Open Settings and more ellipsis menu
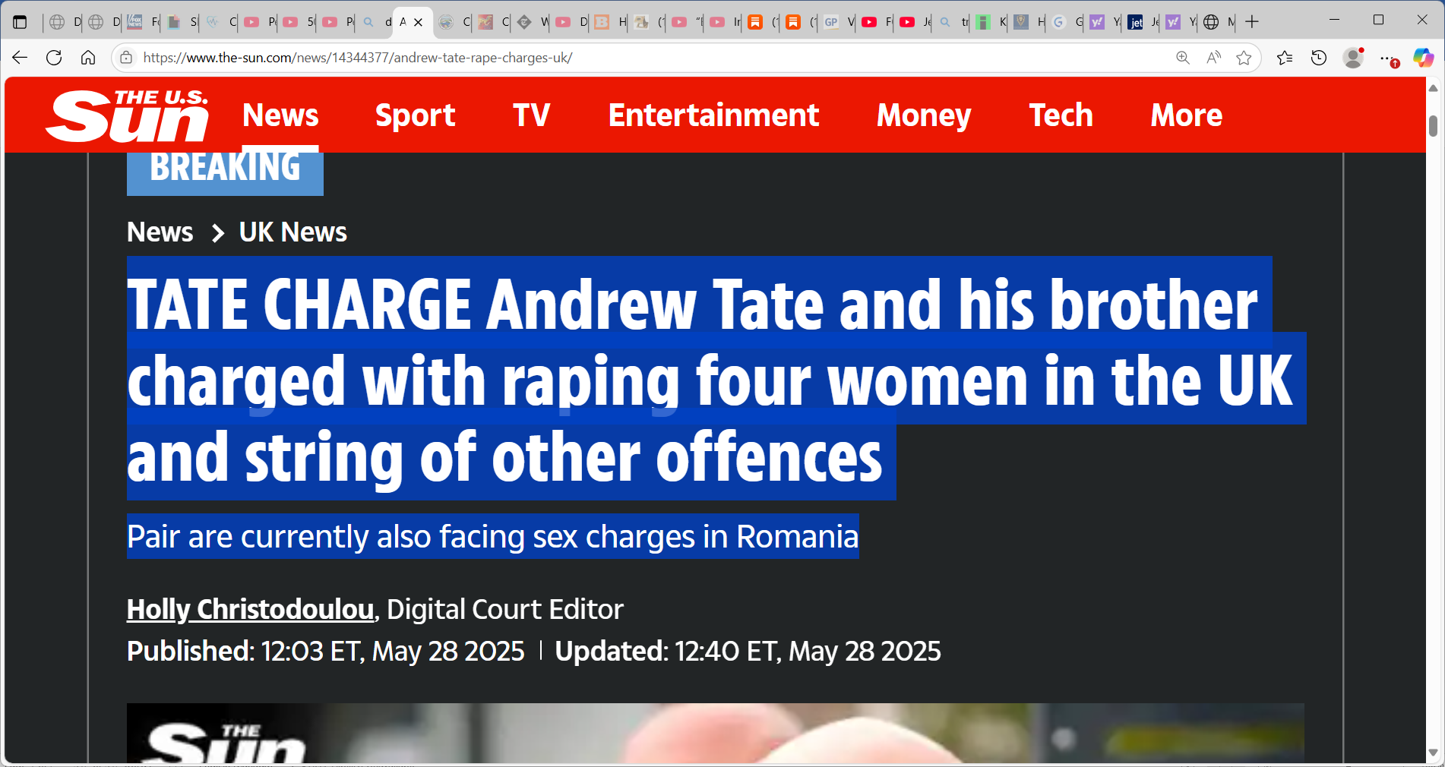The image size is (1445, 767). [x=1388, y=58]
